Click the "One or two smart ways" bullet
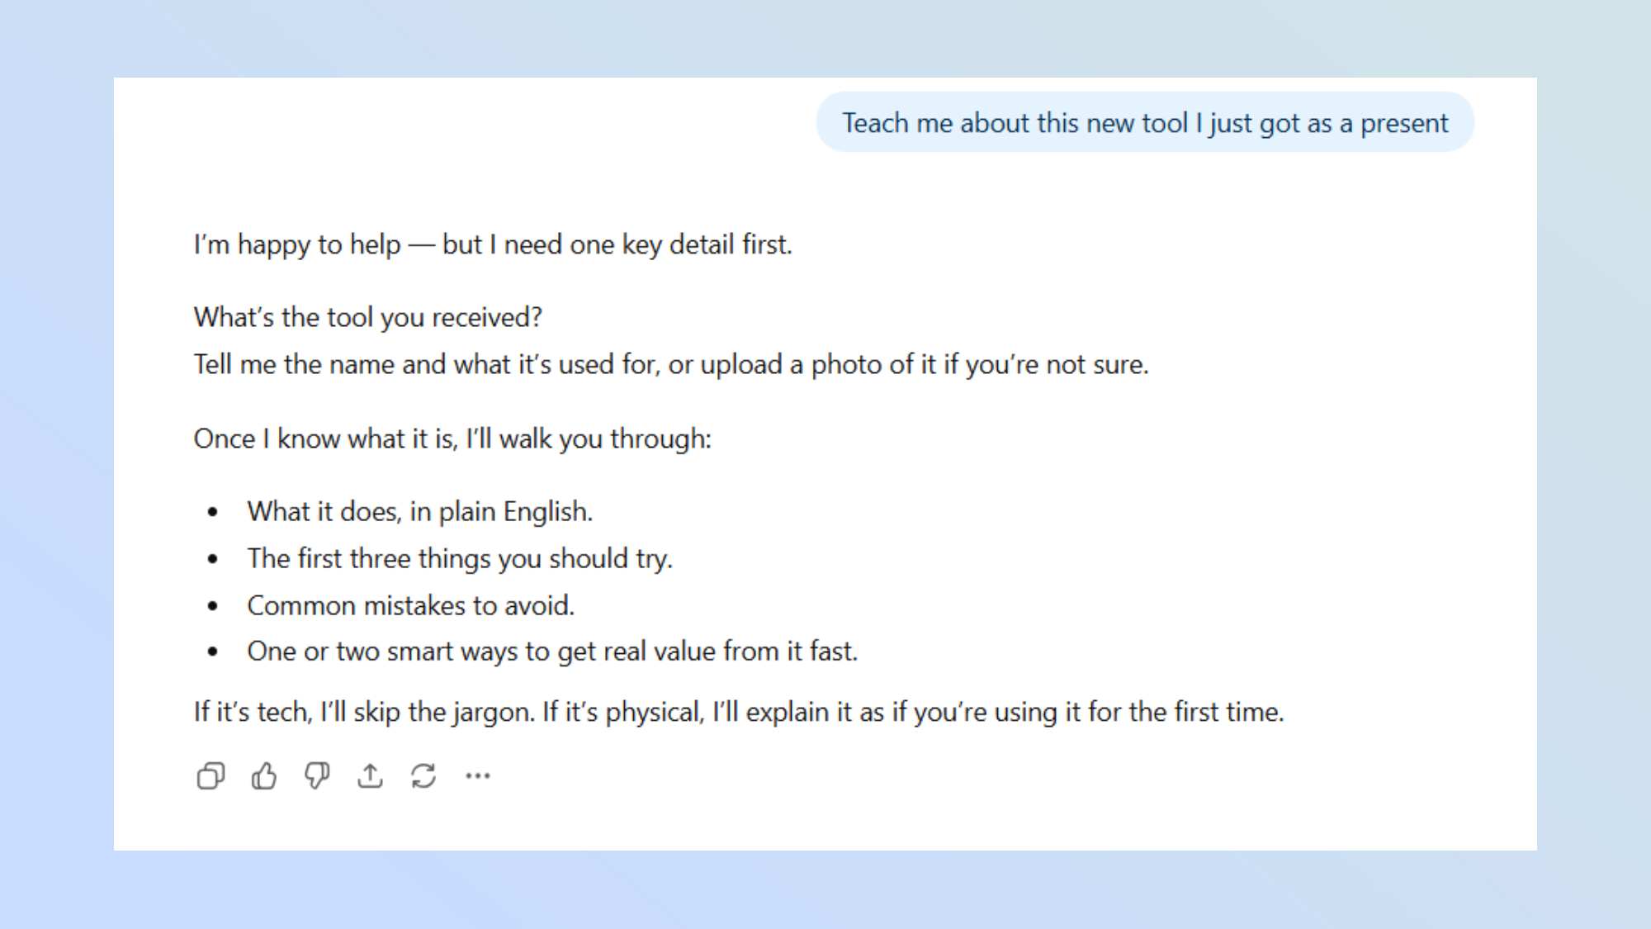The image size is (1651, 929). [x=552, y=652]
